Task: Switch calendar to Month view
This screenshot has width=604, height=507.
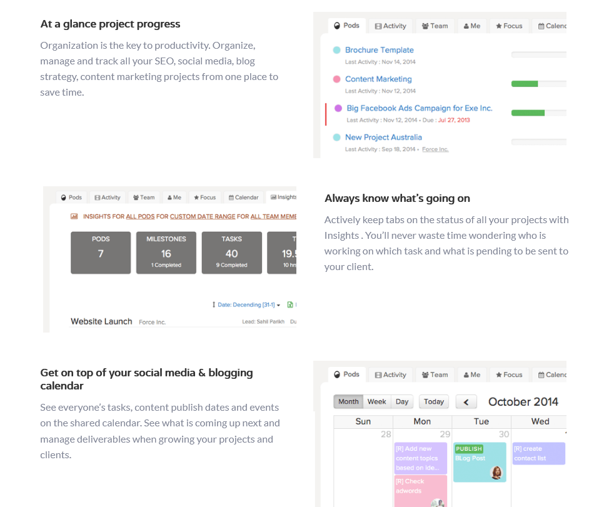Action: tap(348, 401)
